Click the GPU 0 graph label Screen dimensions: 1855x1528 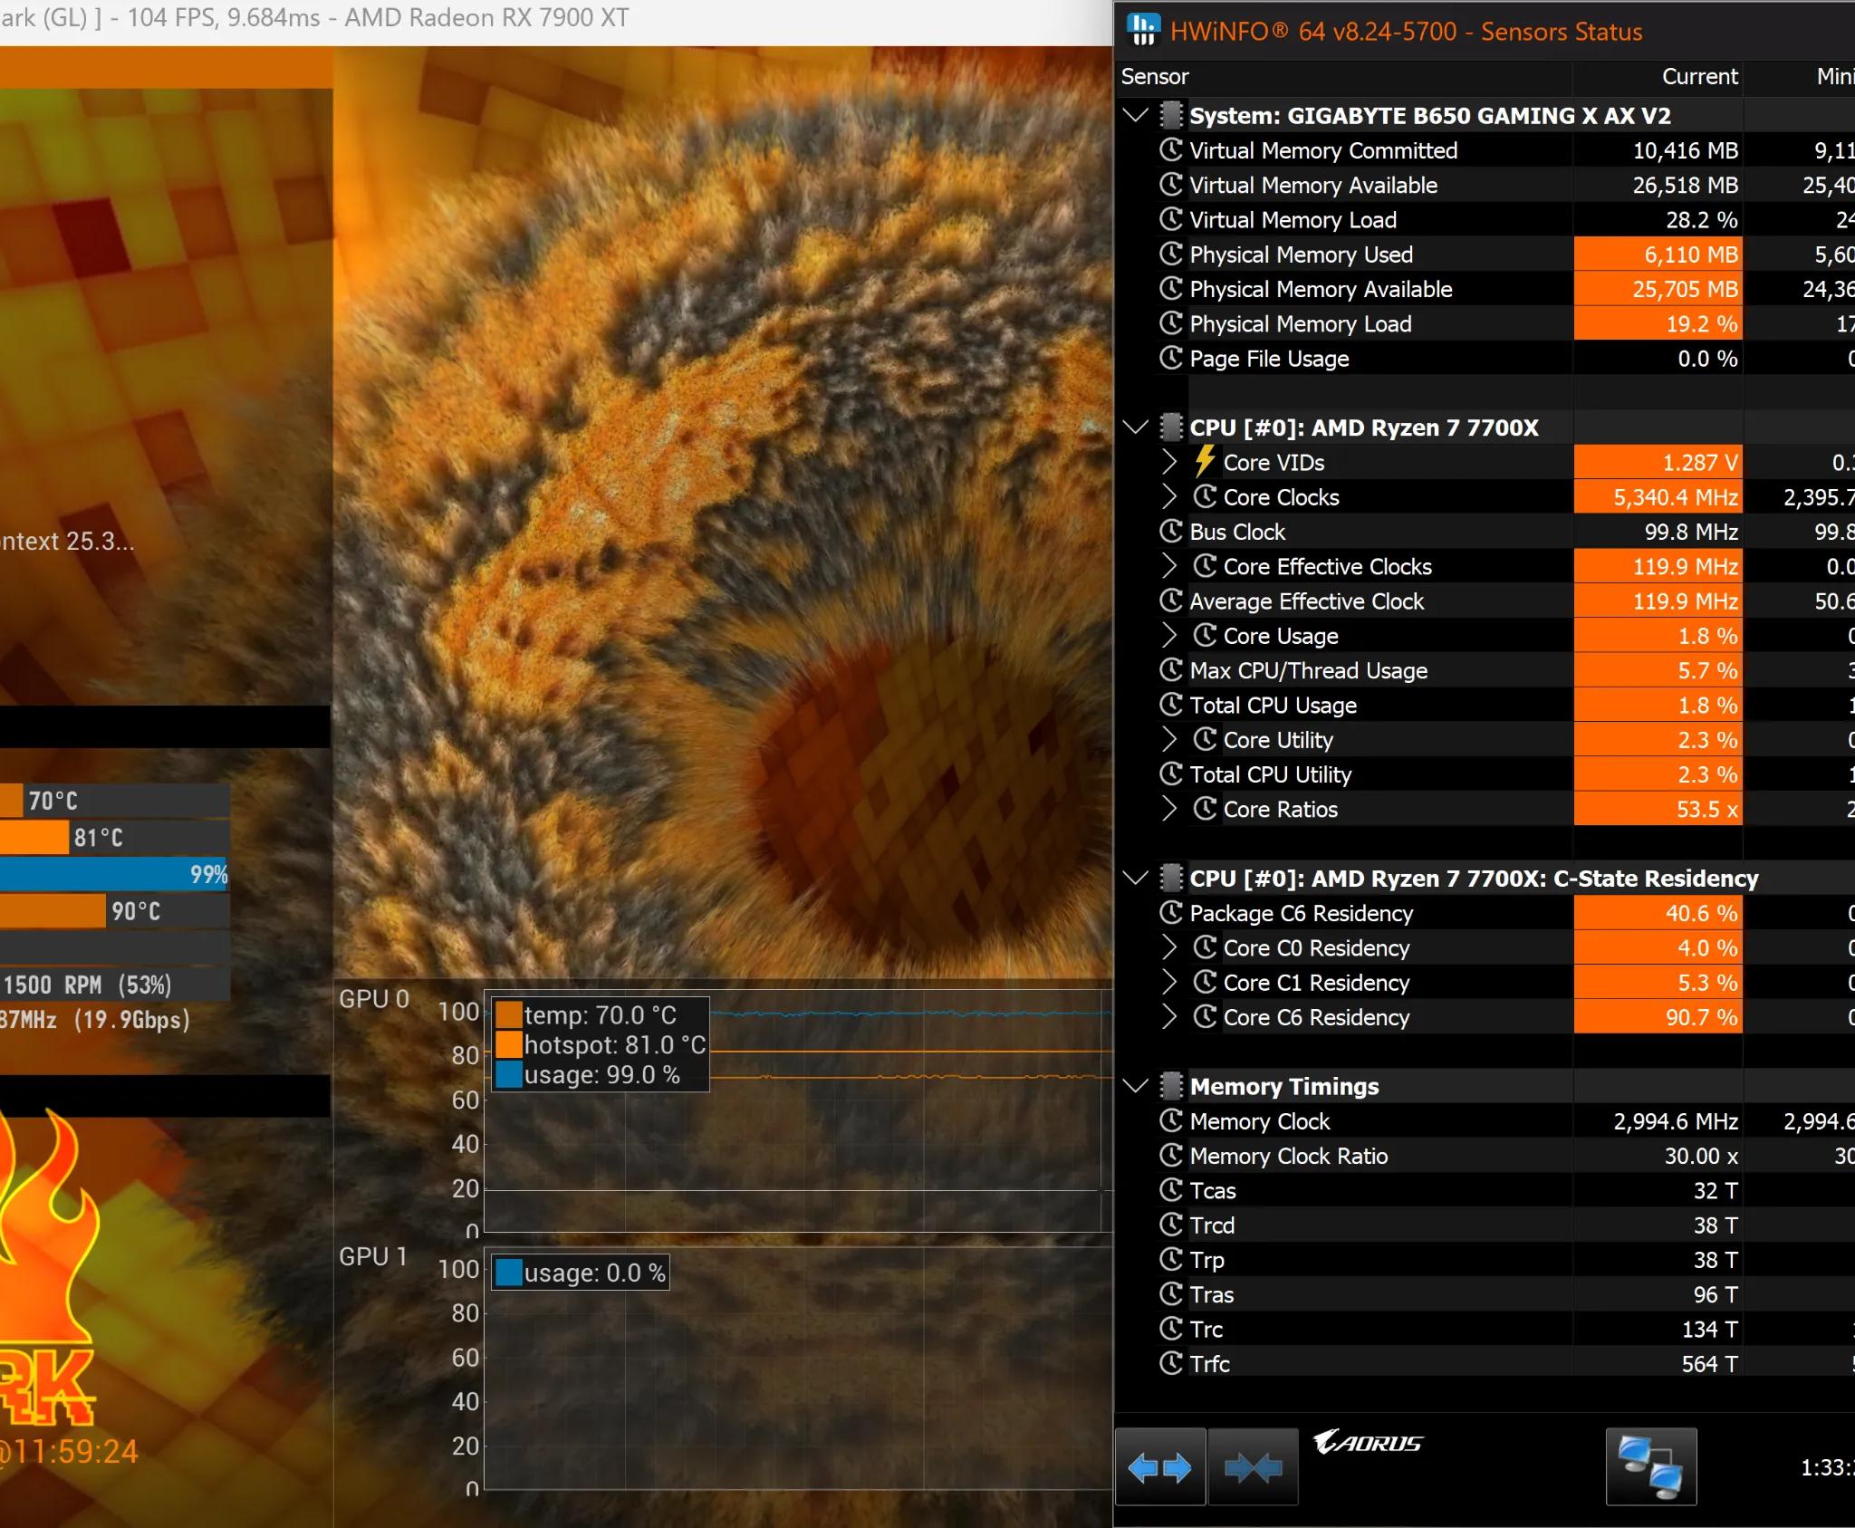pos(374,999)
